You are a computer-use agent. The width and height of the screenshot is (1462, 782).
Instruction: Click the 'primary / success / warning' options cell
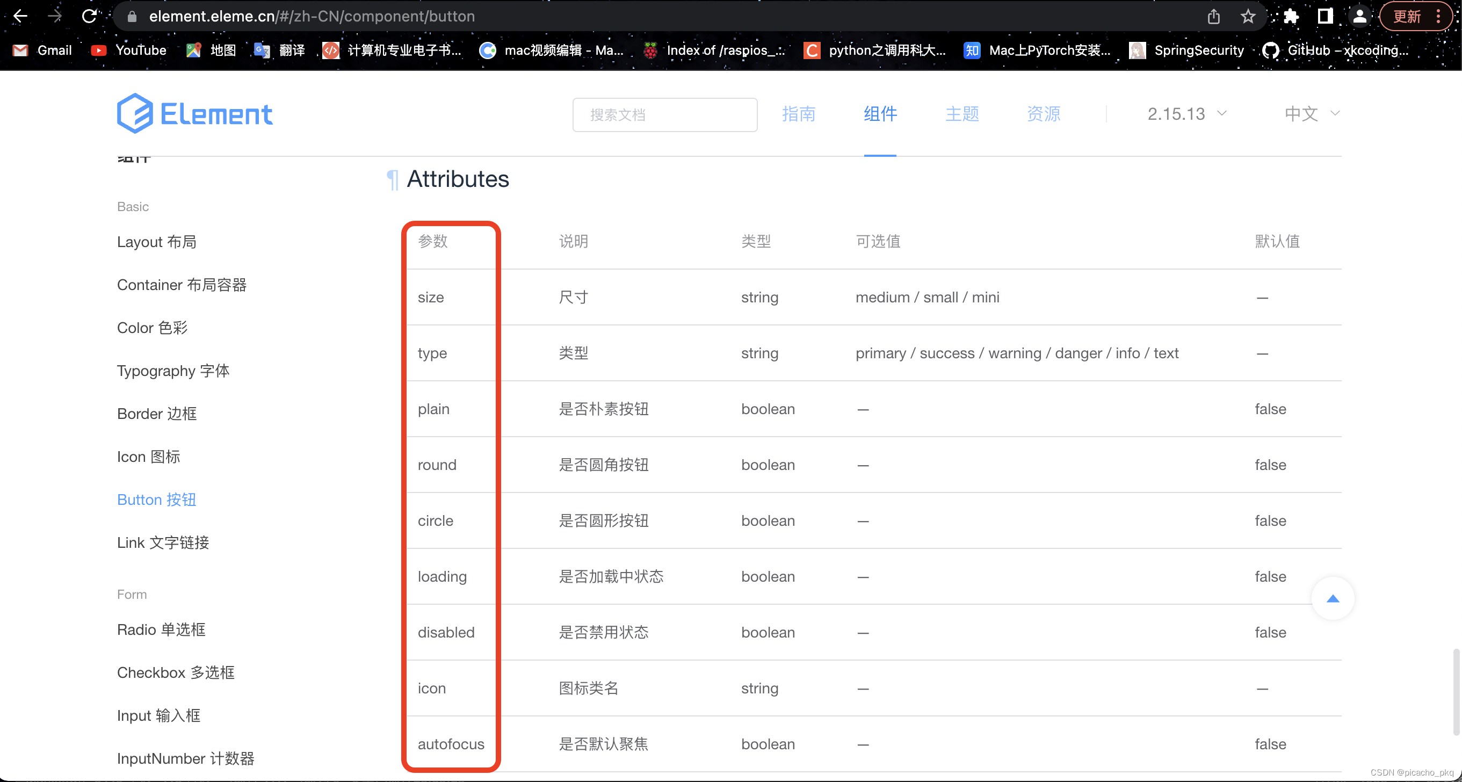[1017, 353]
